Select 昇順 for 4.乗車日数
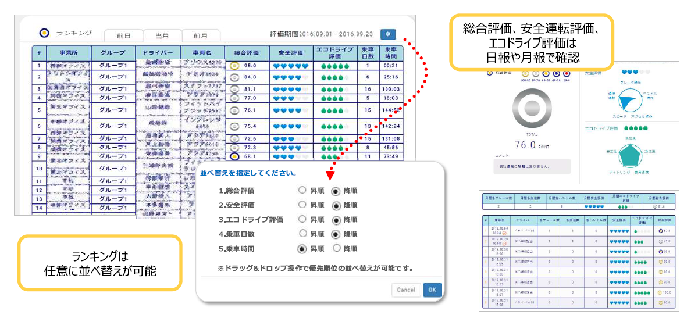The height and width of the screenshot is (318, 698). click(302, 233)
